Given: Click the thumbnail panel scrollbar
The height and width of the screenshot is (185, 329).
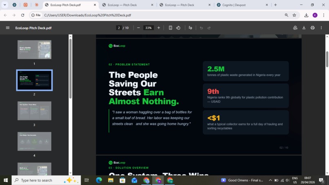Looking at the screenshot, I should pos(70,69).
